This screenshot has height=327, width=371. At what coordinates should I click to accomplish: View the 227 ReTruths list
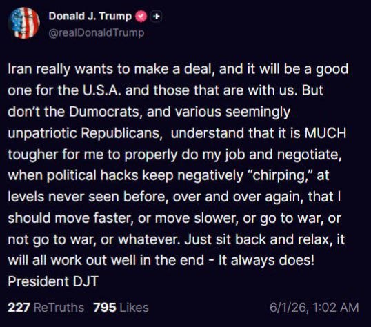click(46, 308)
